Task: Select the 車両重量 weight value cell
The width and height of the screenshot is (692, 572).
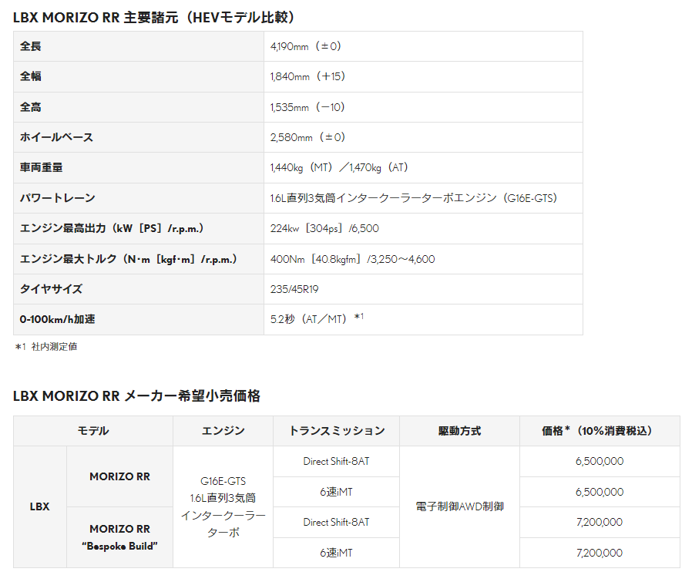Action: (339, 167)
